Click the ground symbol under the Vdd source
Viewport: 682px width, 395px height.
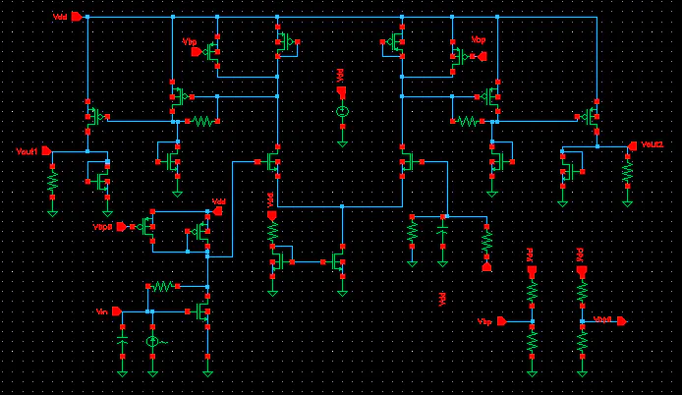(x=342, y=143)
